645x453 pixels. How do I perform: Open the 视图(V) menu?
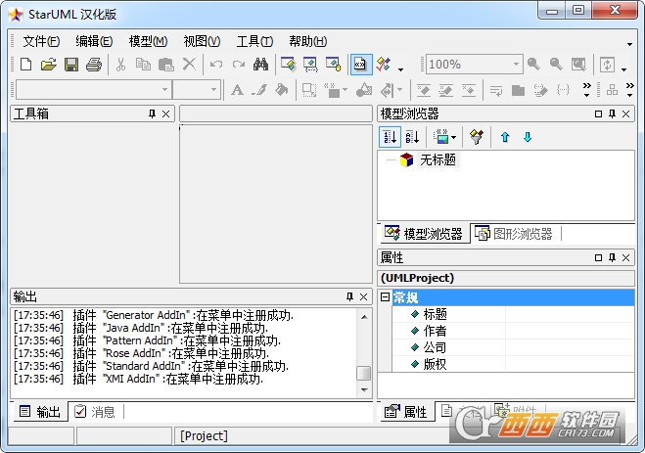point(202,41)
